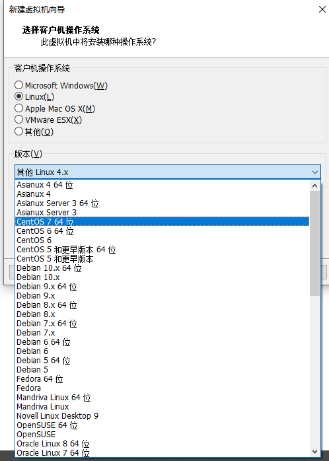Select Oracle Linux 8 64 位

(162, 443)
